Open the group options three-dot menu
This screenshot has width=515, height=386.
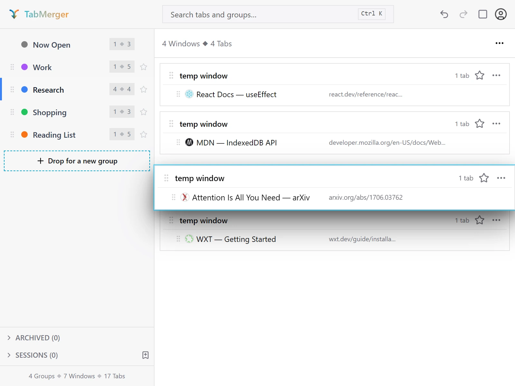click(x=500, y=43)
